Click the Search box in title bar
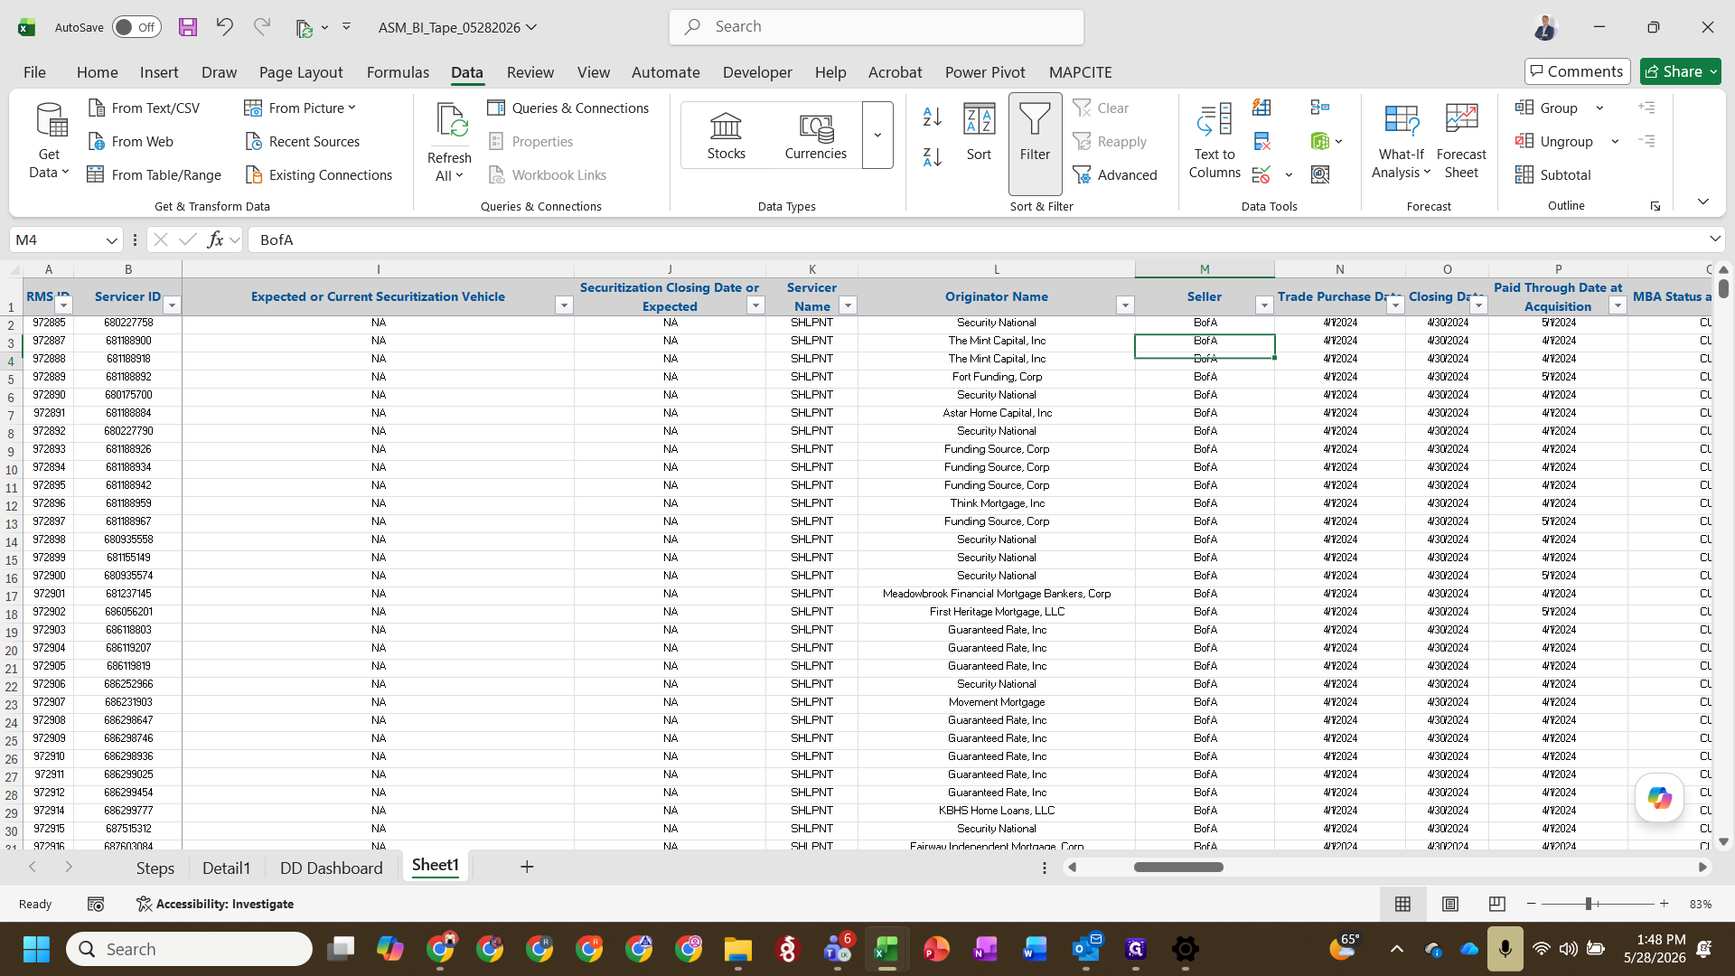The width and height of the screenshot is (1735, 976). (x=876, y=27)
